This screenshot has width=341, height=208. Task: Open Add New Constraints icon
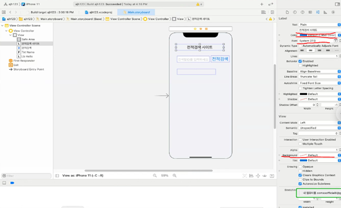pyautogui.click(x=258, y=176)
